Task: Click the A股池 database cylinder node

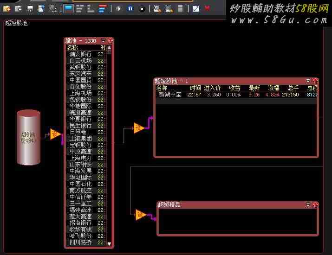Action: [x=28, y=137]
